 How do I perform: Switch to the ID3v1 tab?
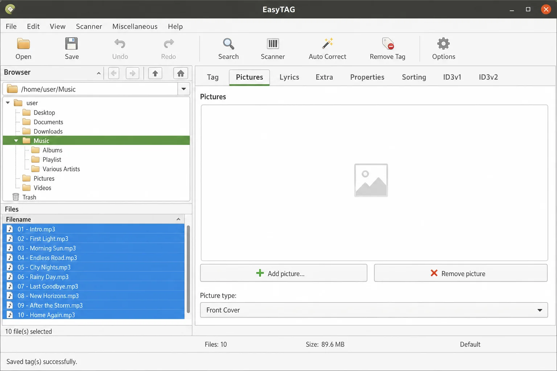pos(452,77)
